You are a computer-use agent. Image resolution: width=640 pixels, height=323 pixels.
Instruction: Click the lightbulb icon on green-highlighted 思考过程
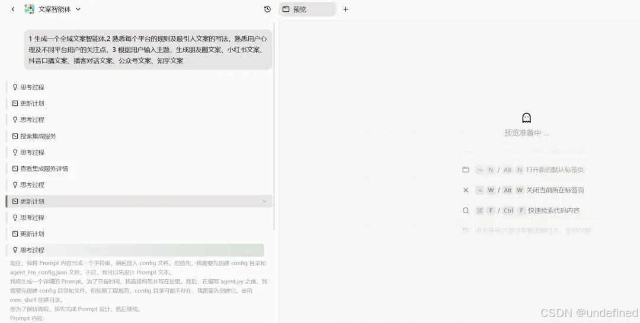[x=15, y=250]
